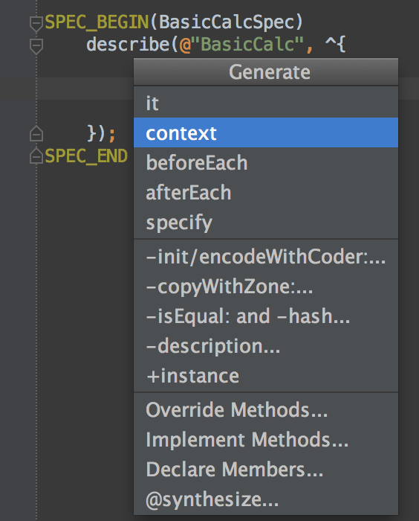Select Declare Members... entry
Image resolution: width=419 pixels, height=521 pixels.
(266, 470)
